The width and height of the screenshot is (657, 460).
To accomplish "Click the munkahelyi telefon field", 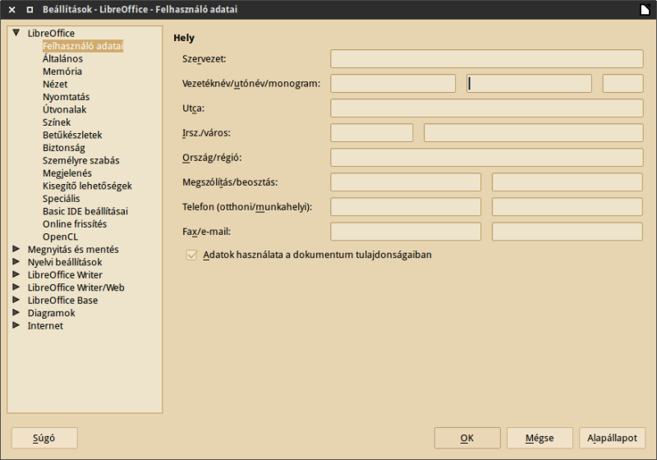I will (x=567, y=207).
